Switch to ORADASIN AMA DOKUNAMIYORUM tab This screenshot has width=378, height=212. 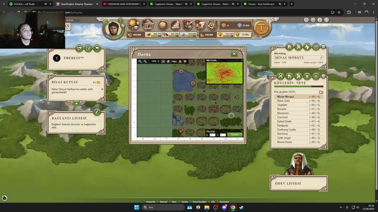[124, 4]
